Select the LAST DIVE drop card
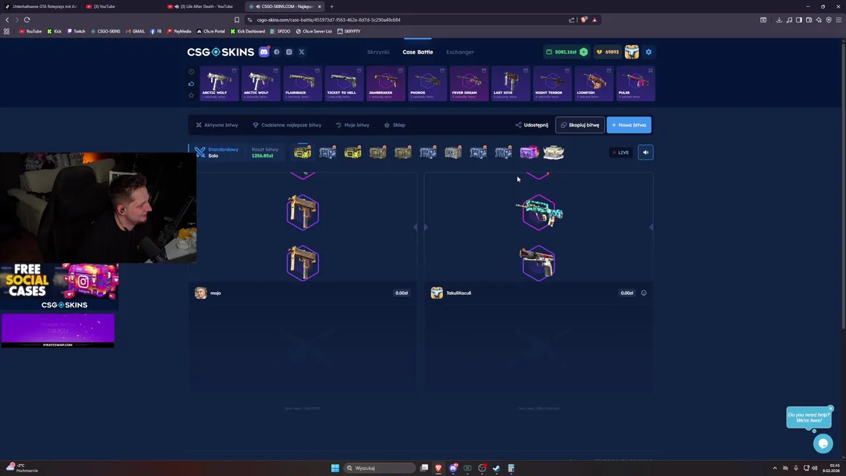 510,83
